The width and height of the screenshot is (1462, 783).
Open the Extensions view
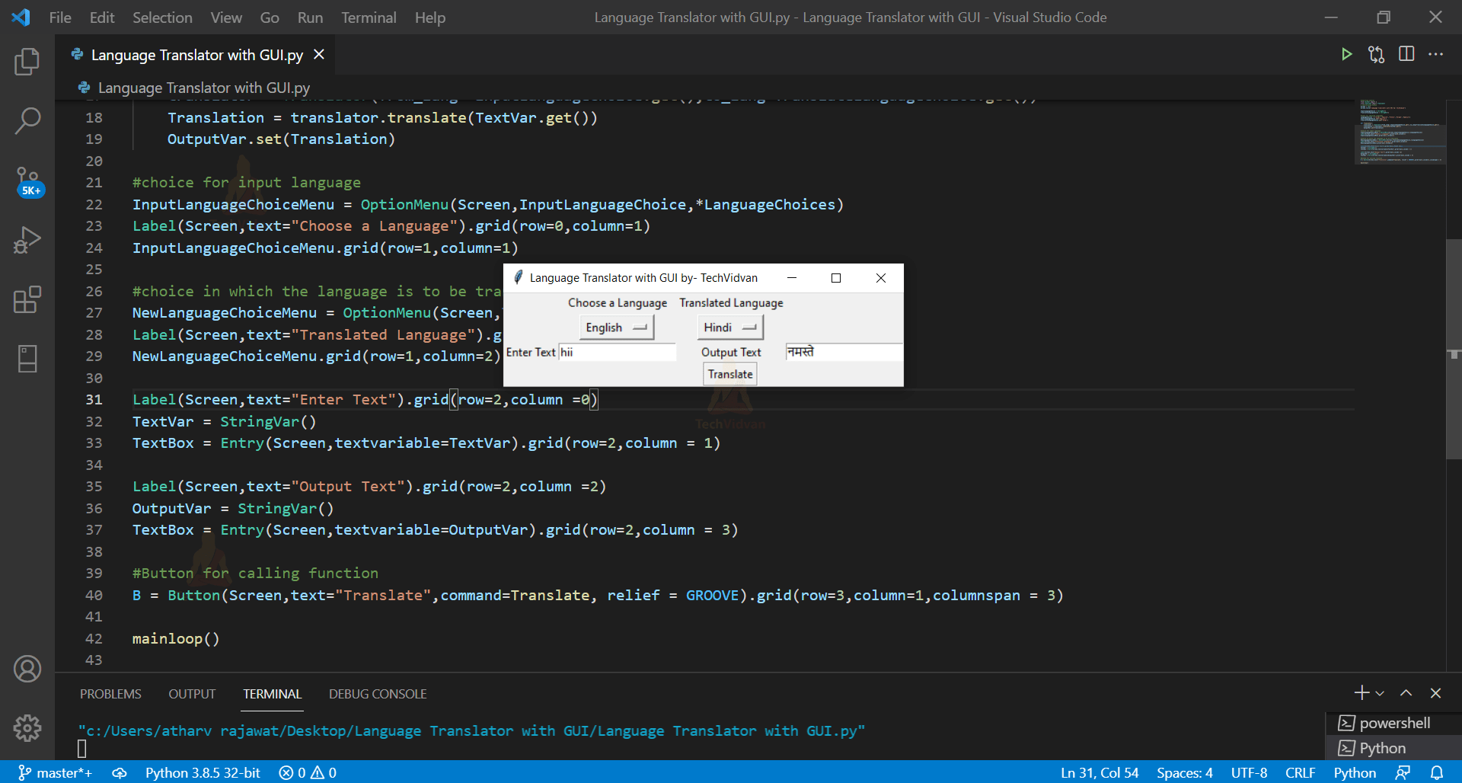tap(27, 299)
